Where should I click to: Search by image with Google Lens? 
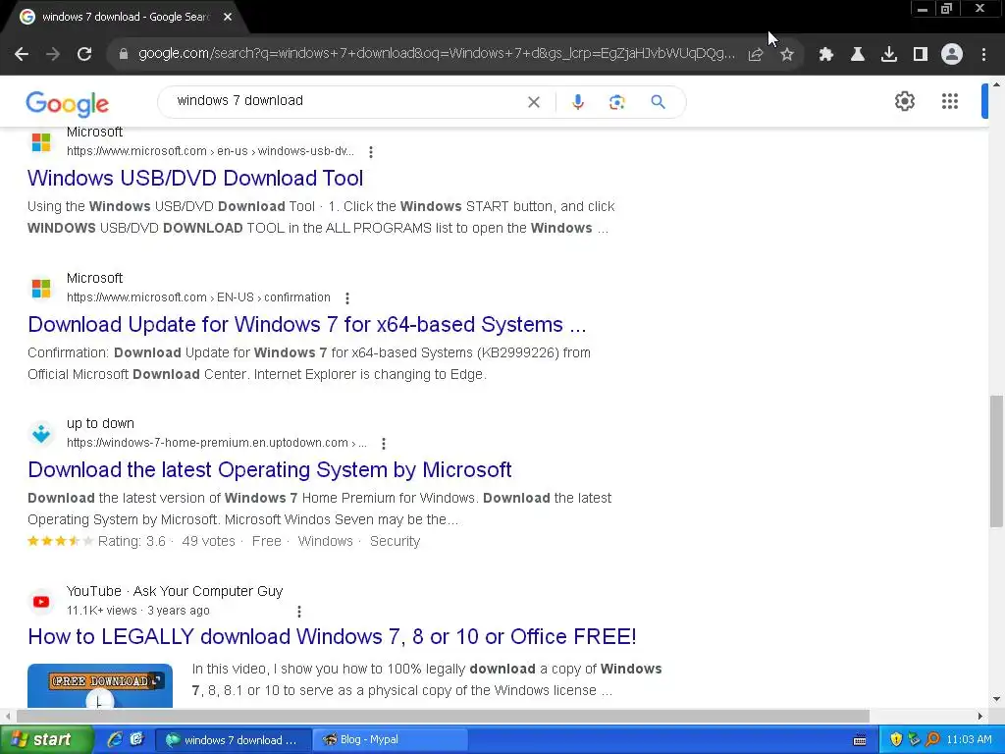pyautogui.click(x=616, y=102)
